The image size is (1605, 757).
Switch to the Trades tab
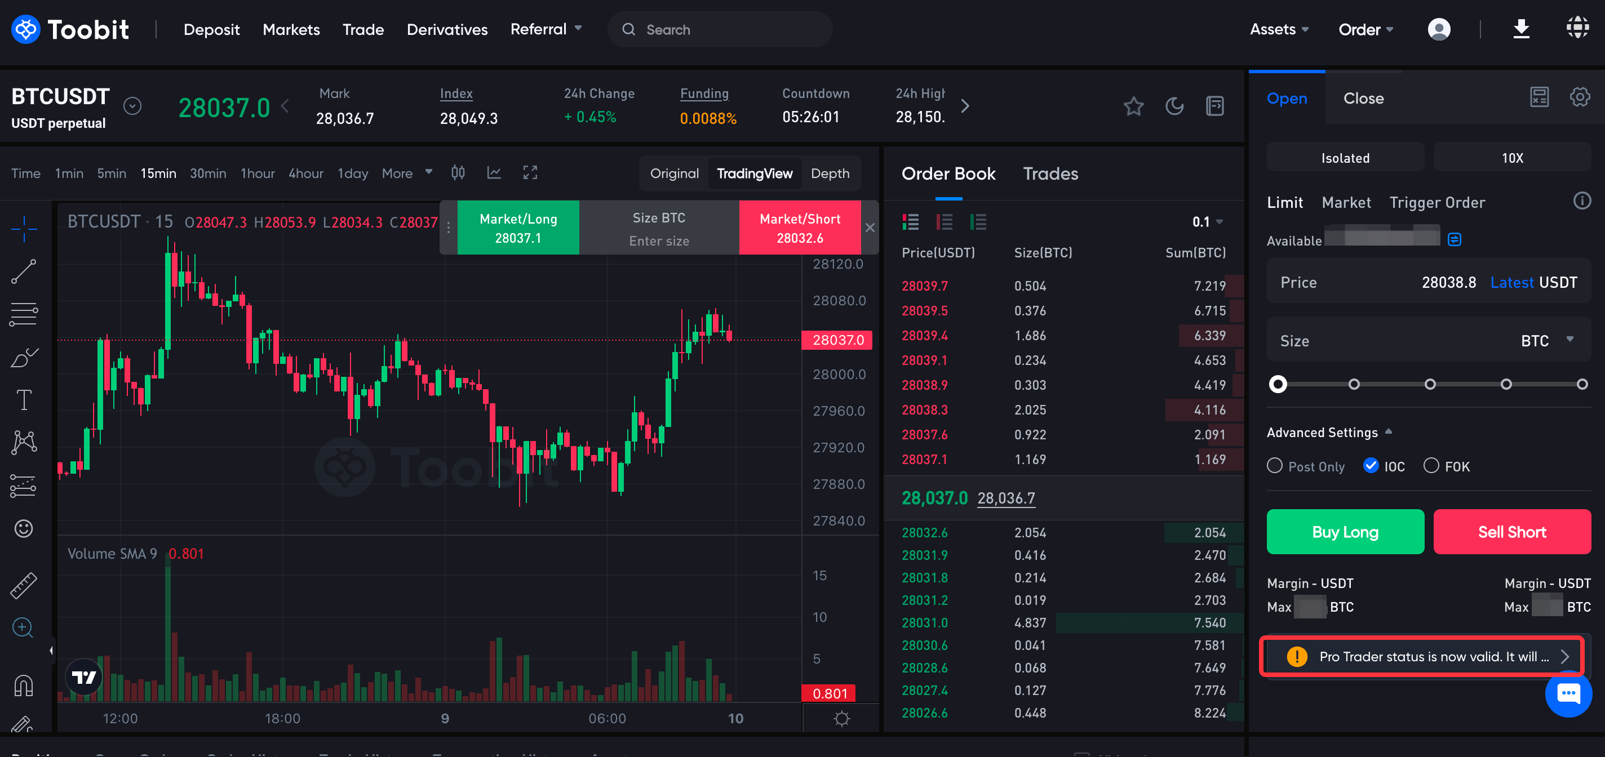click(1050, 173)
